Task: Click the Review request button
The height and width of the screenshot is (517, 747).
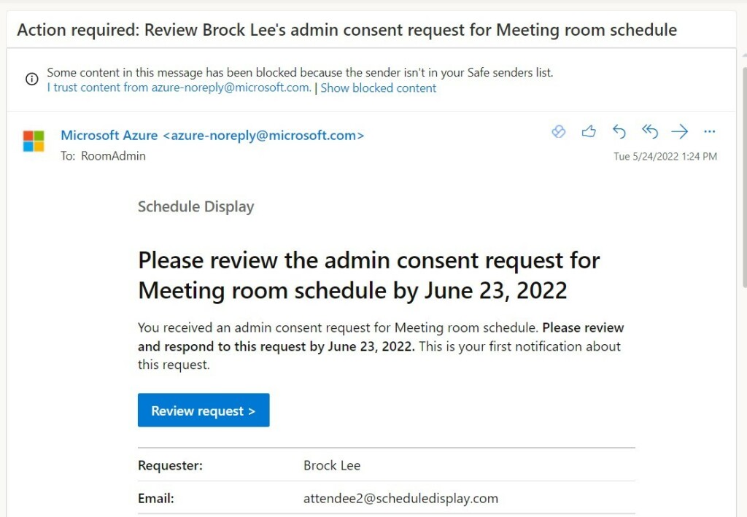Action: tap(203, 410)
